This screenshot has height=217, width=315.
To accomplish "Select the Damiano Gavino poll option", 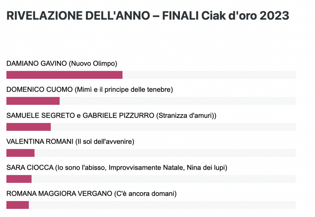I will coord(62,63).
